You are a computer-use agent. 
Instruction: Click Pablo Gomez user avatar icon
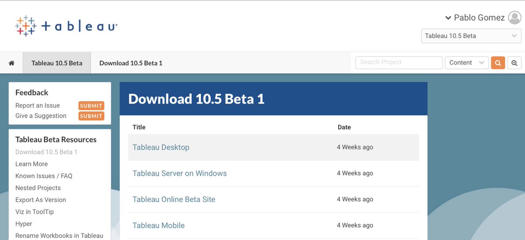(515, 17)
